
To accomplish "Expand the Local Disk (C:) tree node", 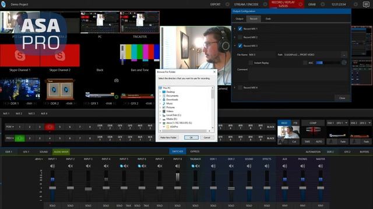I will [x=160, y=115].
